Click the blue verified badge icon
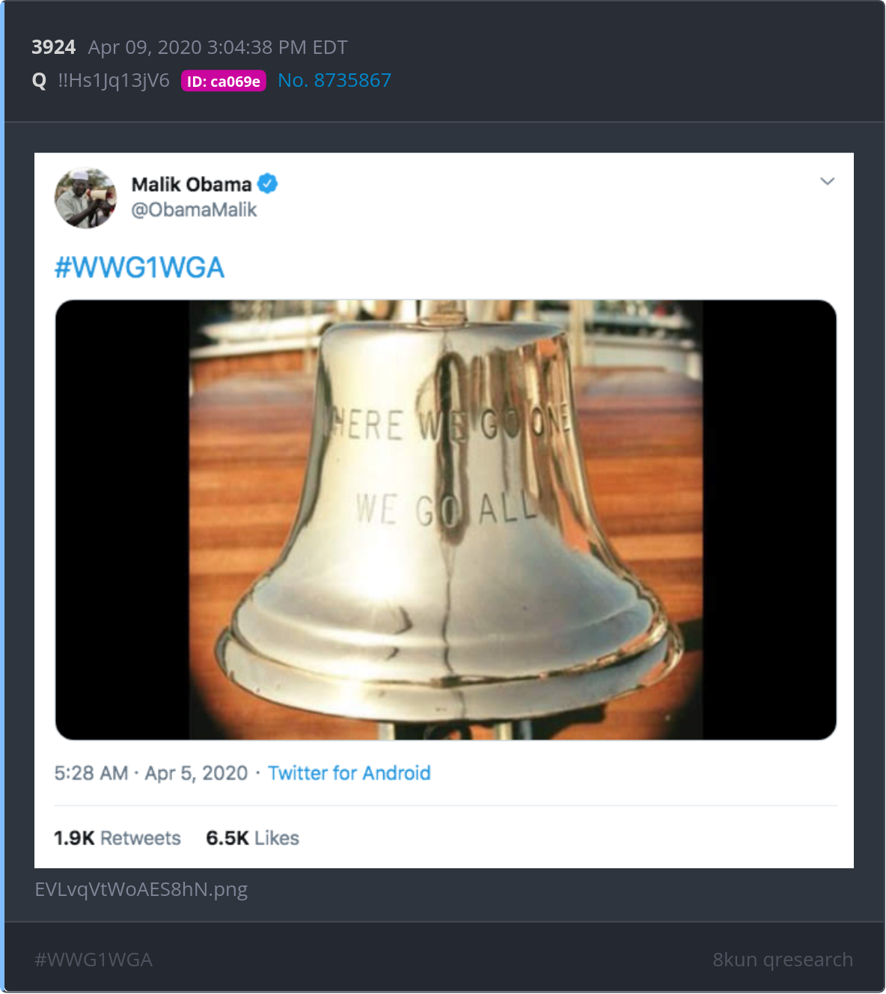886x994 pixels. pos(268,183)
